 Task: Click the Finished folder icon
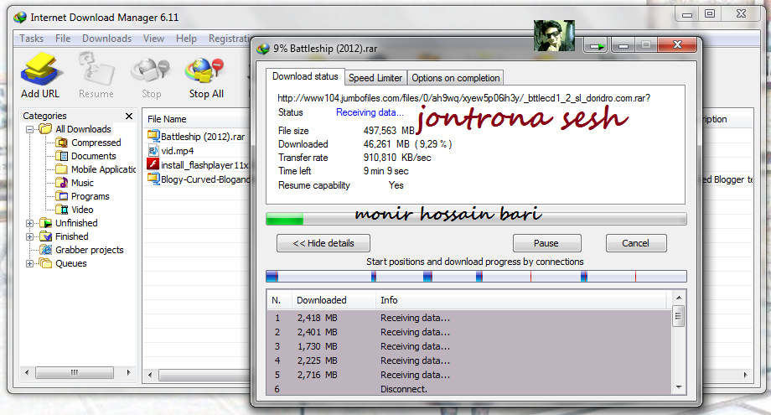46,236
